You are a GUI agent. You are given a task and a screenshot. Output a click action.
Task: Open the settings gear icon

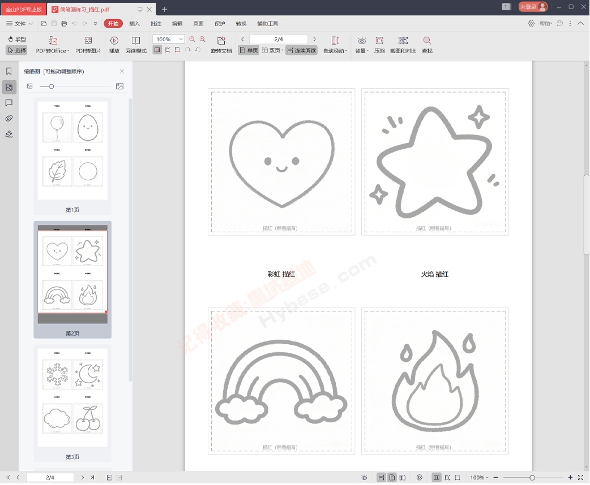(531, 24)
